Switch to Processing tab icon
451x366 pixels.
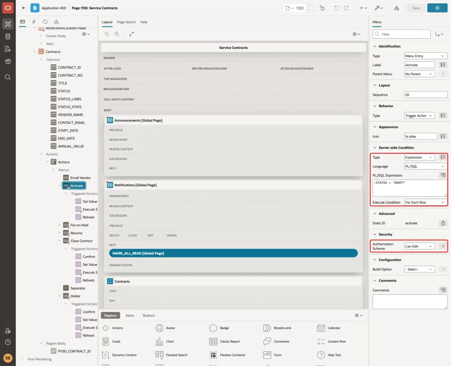[45, 22]
